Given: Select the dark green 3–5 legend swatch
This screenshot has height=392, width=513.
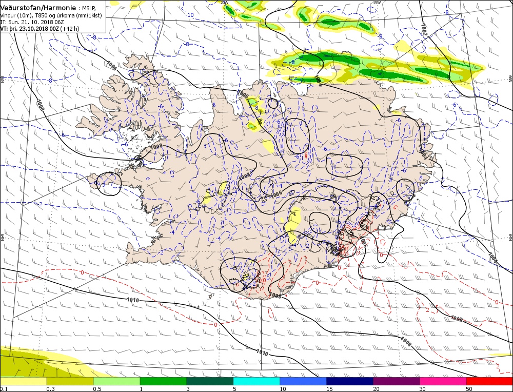Looking at the screenshot, I should (x=210, y=381).
